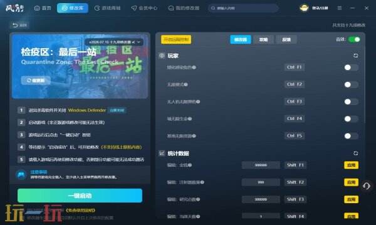This screenshot has width=376, height=225.
Task: Apply the Shift F1 money edit
Action: 352,165
